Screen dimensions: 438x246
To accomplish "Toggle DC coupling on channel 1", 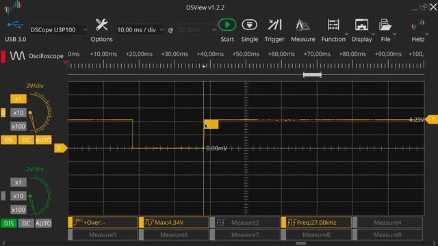I will click(x=26, y=223).
